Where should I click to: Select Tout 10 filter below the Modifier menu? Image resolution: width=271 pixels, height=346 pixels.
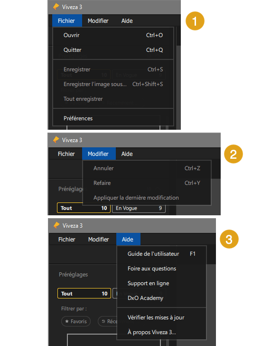click(84, 208)
